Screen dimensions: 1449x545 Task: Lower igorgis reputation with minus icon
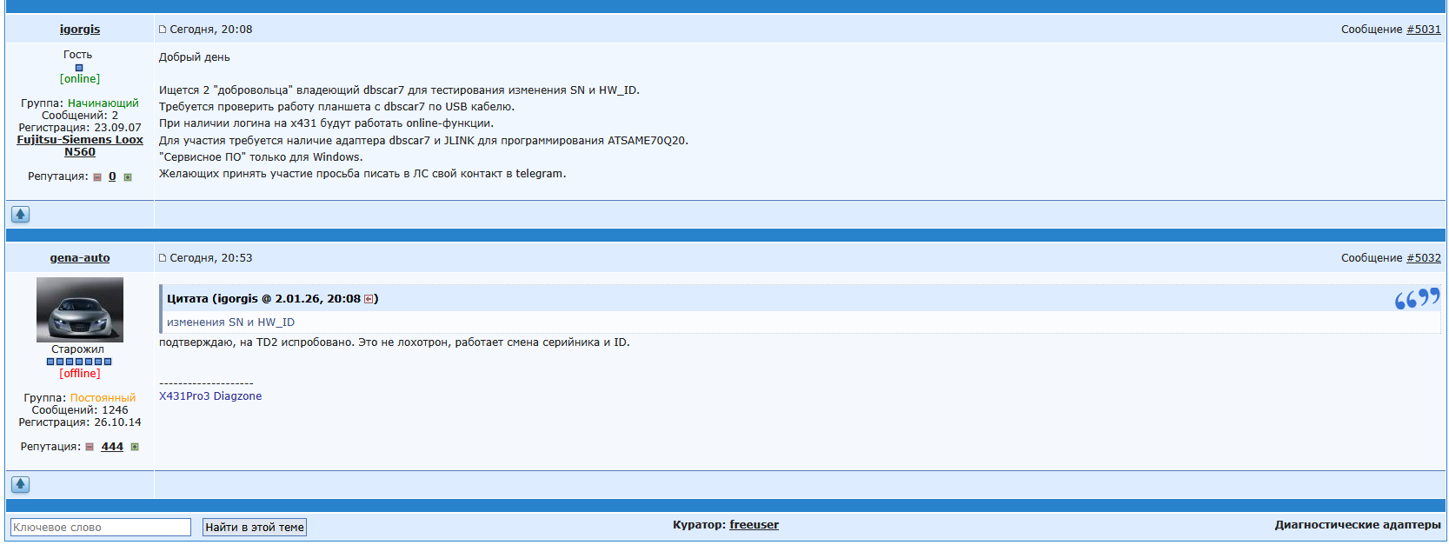tap(97, 177)
